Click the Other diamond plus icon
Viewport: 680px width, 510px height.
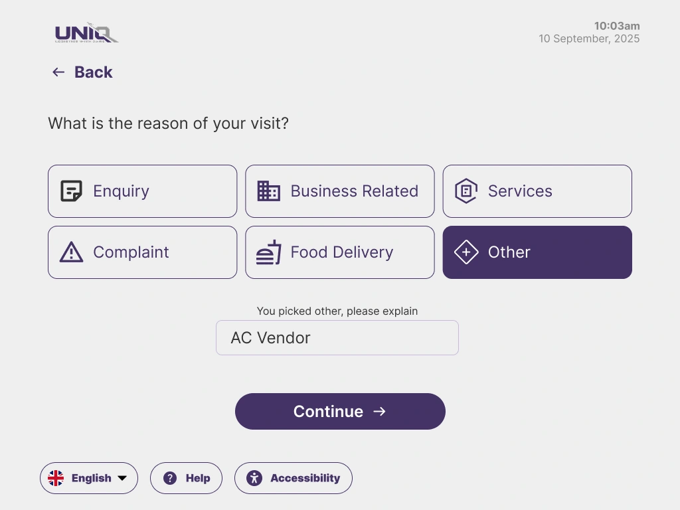click(466, 252)
